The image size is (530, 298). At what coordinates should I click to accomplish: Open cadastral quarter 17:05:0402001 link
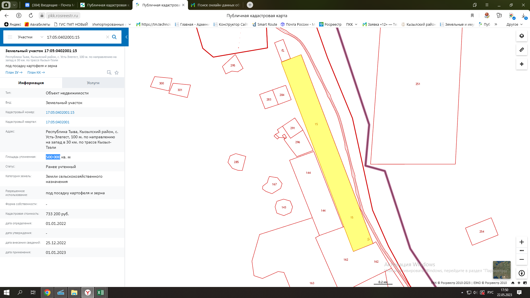[57, 122]
